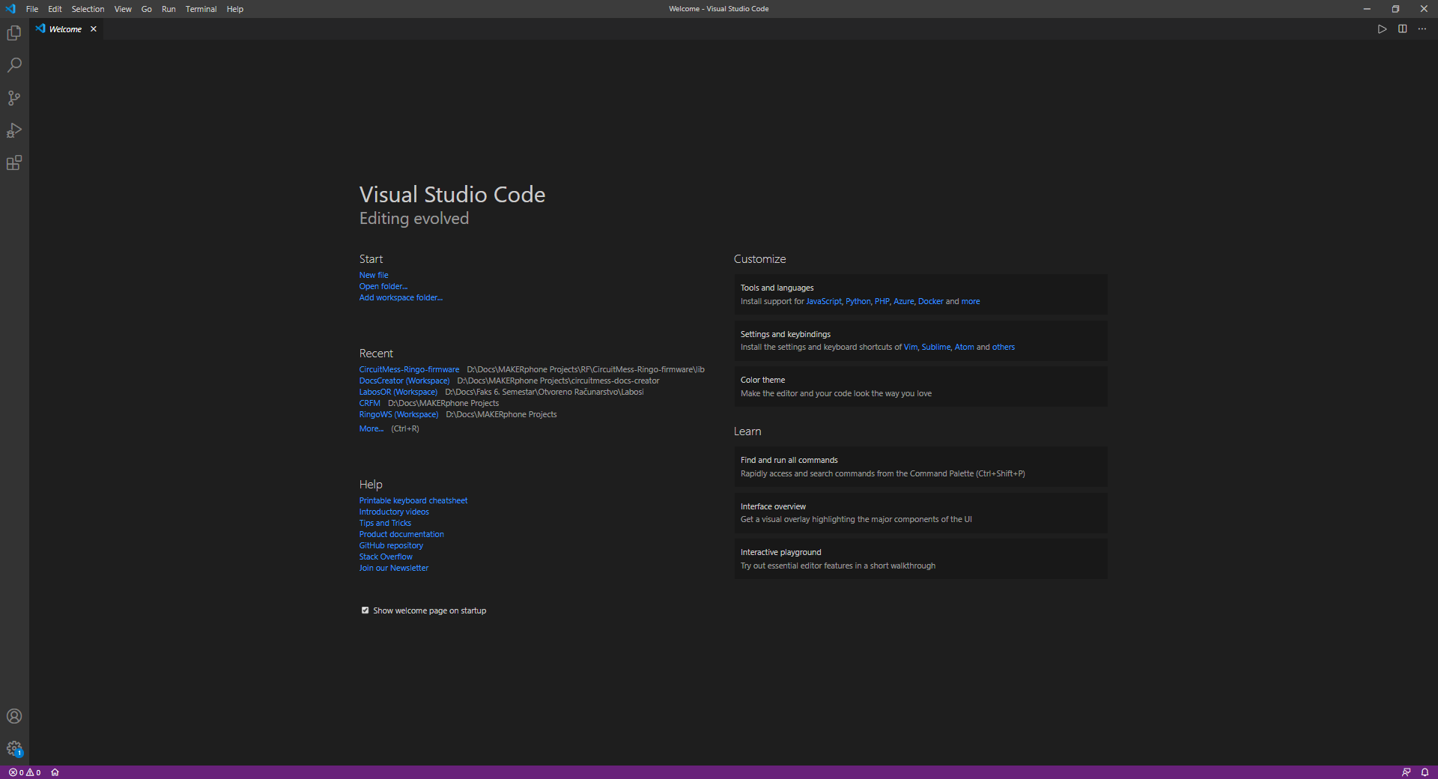
Task: Install Python support link
Action: (x=858, y=301)
